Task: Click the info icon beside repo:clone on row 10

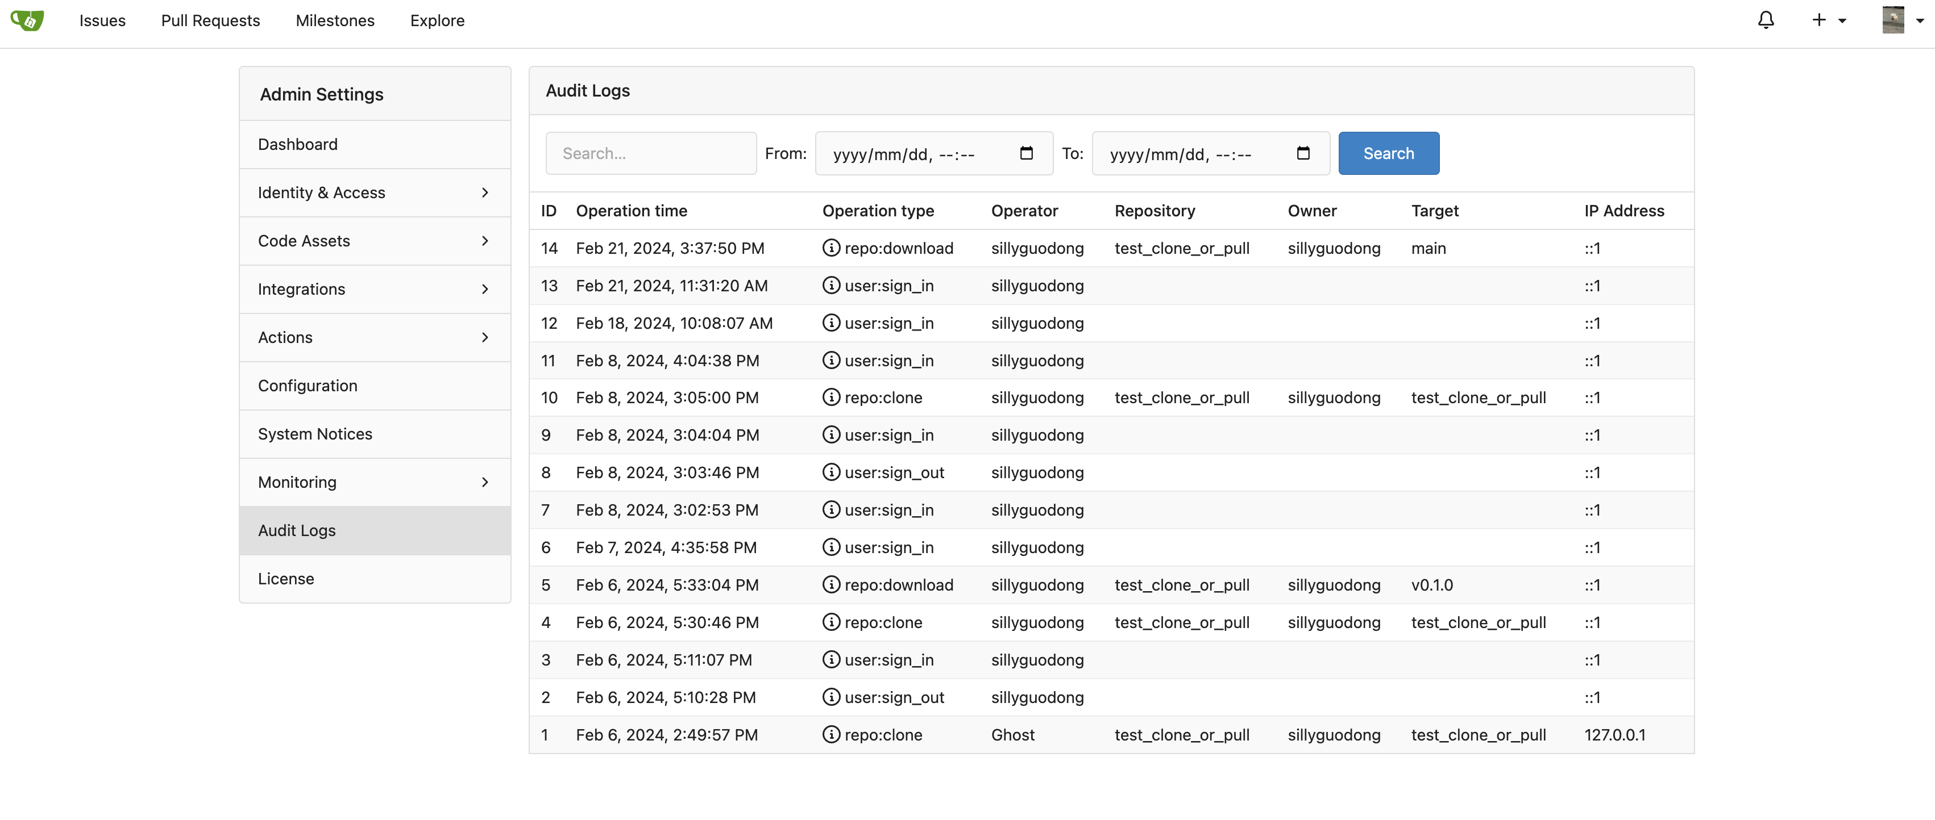Action: click(831, 397)
